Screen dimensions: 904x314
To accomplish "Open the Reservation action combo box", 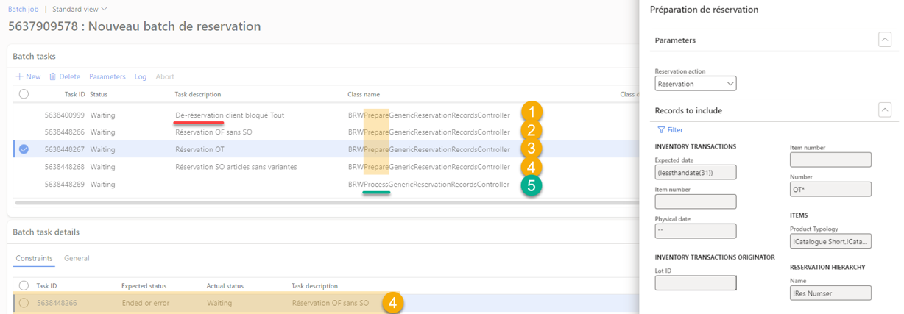I will pos(696,84).
